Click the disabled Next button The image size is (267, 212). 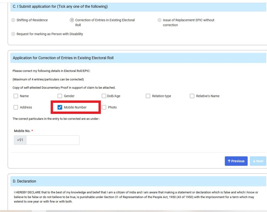(258, 161)
